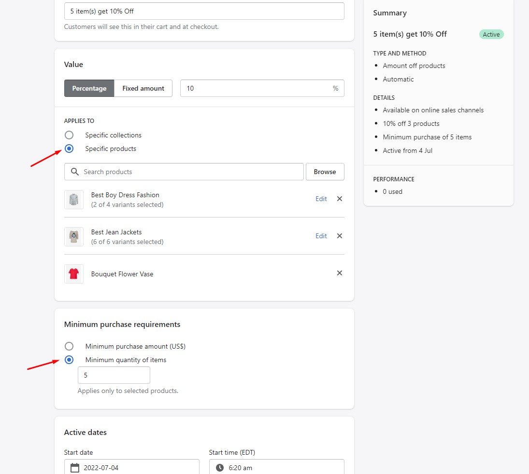This screenshot has width=529, height=474.
Task: Click '0 used' performance entry
Action: pyautogui.click(x=392, y=191)
